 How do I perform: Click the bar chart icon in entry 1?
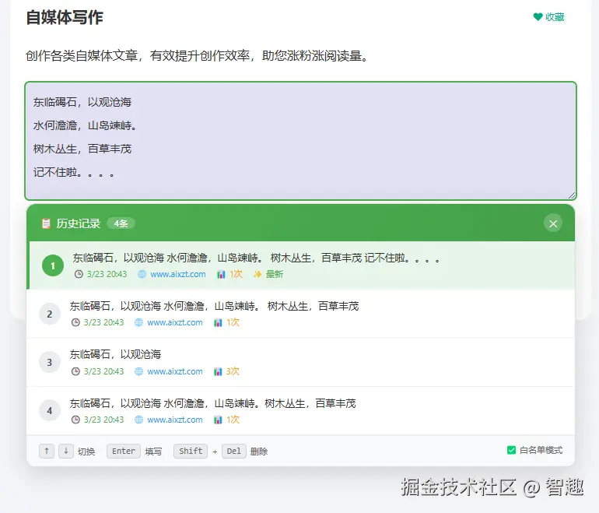click(221, 274)
